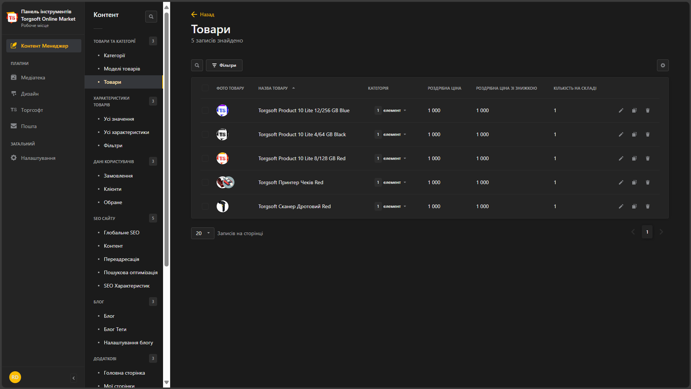Click the content sidebar vertical scrollbar
The height and width of the screenshot is (389, 691).
[x=167, y=140]
